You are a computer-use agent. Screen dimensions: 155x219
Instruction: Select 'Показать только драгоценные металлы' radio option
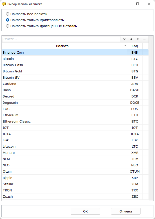(x=42, y=26)
